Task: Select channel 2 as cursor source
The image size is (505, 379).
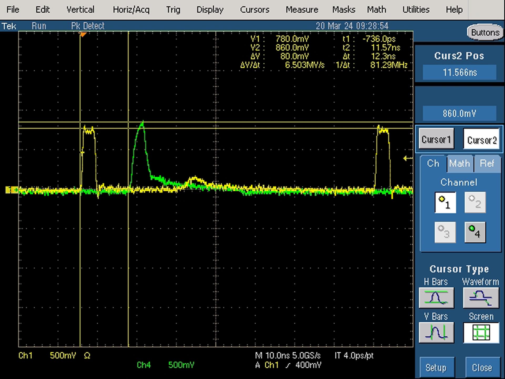Action: 475,202
